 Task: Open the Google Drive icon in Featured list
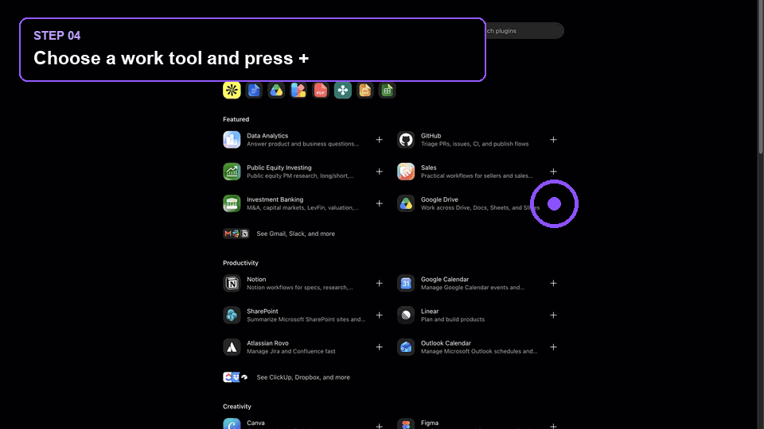406,203
